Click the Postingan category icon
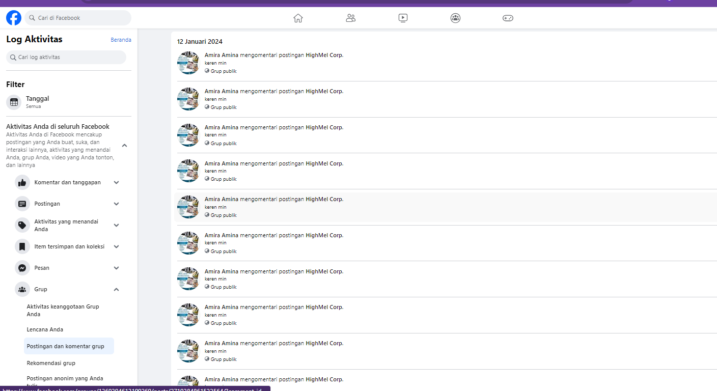 (x=22, y=204)
